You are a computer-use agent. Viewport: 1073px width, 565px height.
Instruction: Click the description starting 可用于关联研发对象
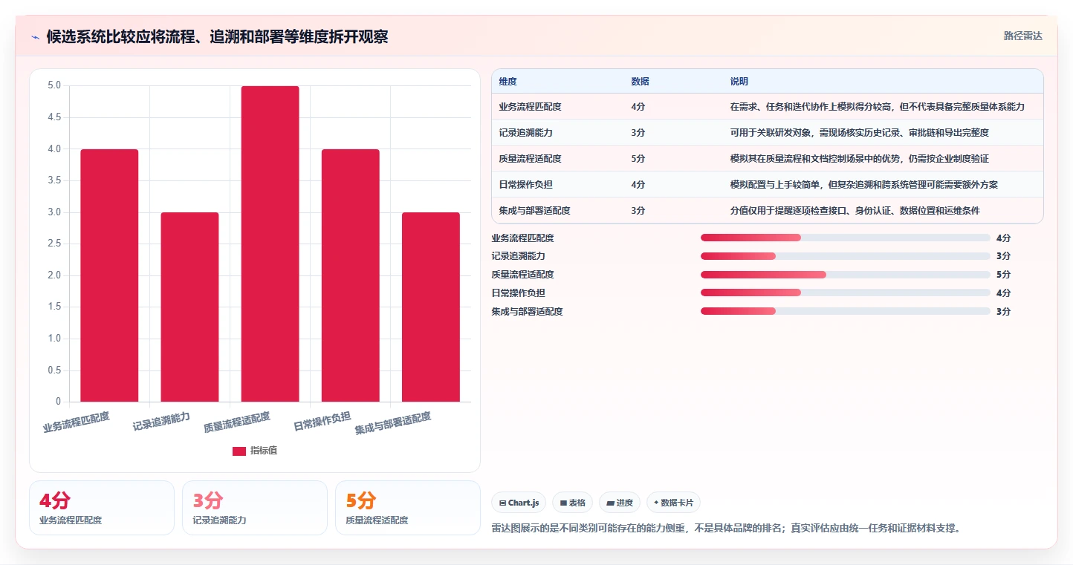[x=860, y=133]
